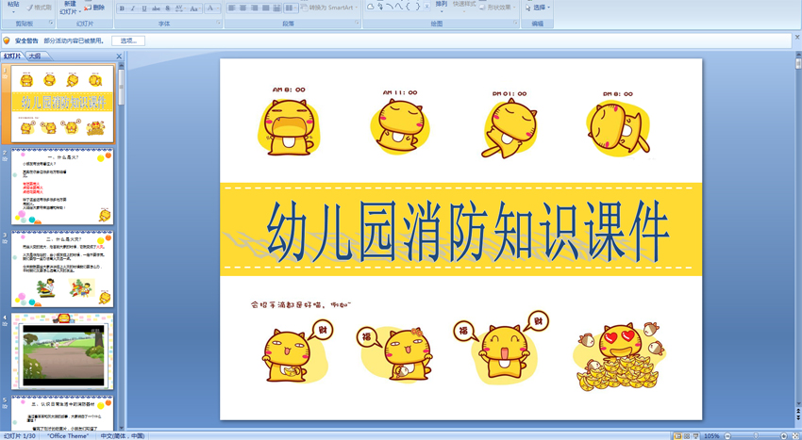Click zoom in plus button

tap(783, 436)
